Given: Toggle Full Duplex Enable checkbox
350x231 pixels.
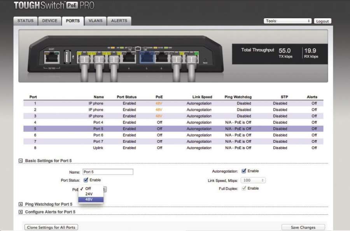Looking at the screenshot, I should click(x=244, y=188).
